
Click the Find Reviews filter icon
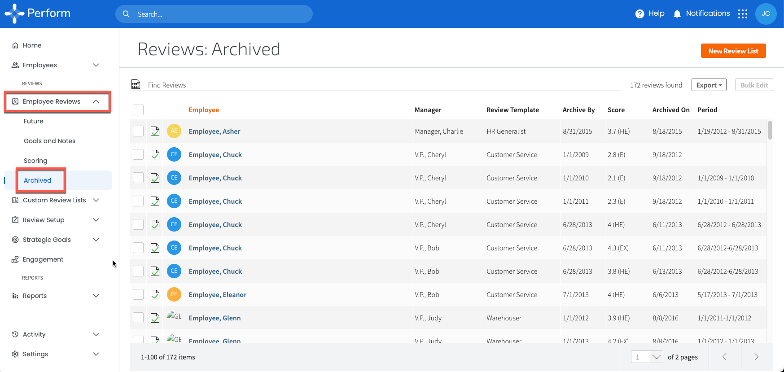click(x=136, y=84)
